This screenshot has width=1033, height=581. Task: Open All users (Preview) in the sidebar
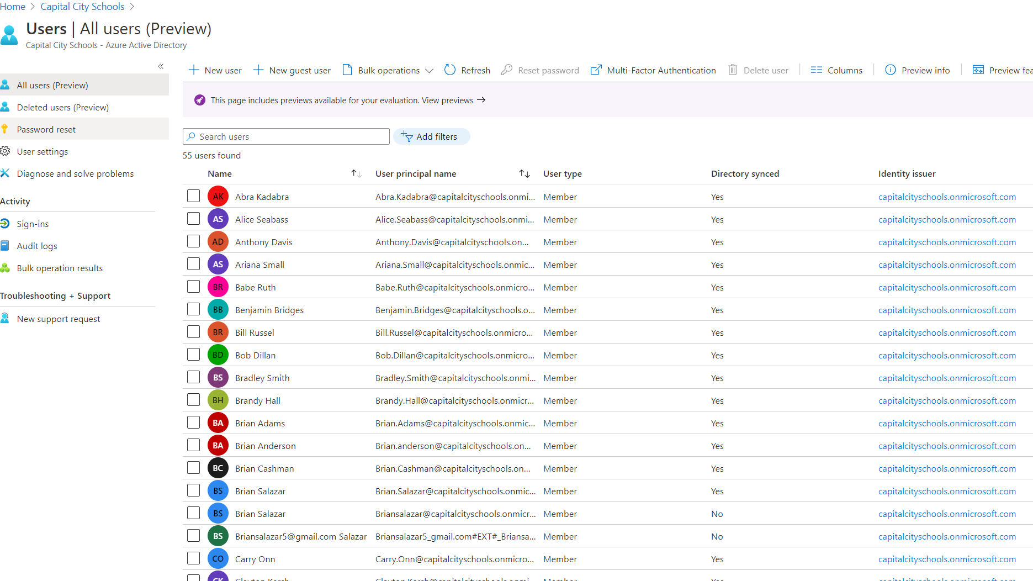click(84, 85)
